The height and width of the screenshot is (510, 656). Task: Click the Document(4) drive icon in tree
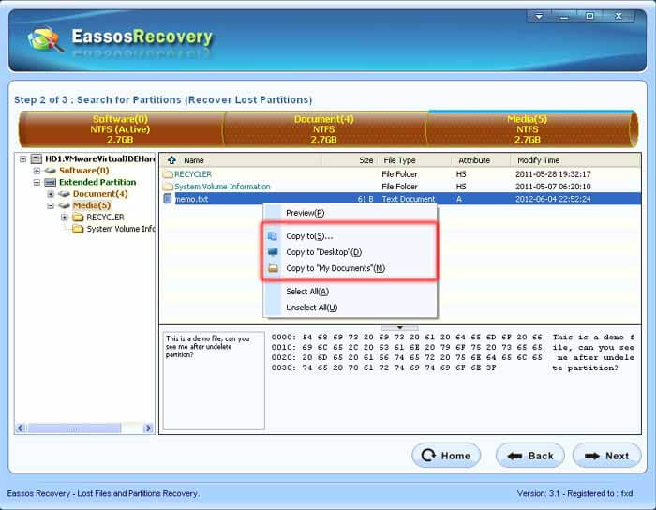[x=64, y=194]
